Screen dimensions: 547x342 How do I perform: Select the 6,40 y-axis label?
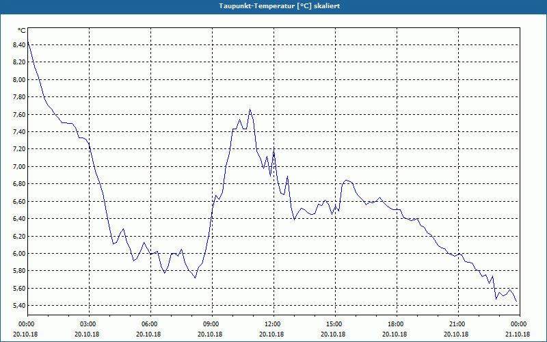tap(18, 219)
